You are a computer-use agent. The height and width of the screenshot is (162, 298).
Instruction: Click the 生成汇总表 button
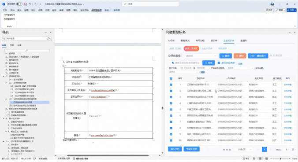coord(192,149)
